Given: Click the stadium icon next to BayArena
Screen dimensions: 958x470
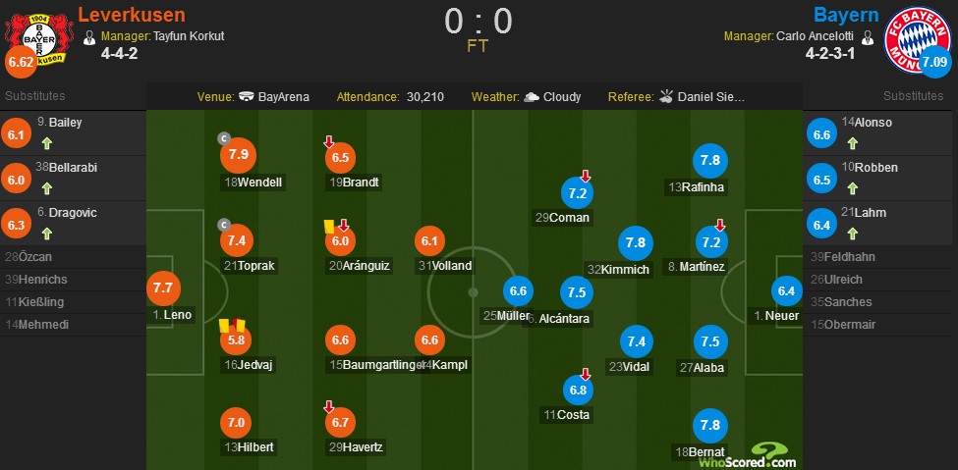Looking at the screenshot, I should pos(247,96).
